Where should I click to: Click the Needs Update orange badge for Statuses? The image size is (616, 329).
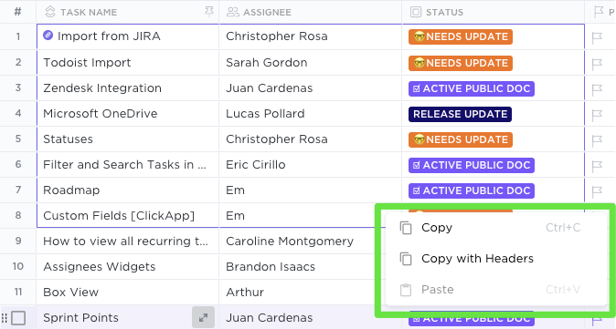(461, 139)
